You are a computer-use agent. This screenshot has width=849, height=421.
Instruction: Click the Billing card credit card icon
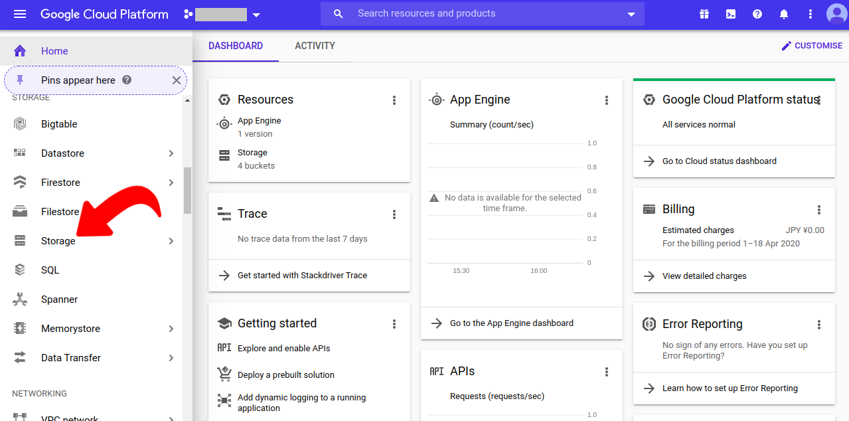click(x=649, y=209)
